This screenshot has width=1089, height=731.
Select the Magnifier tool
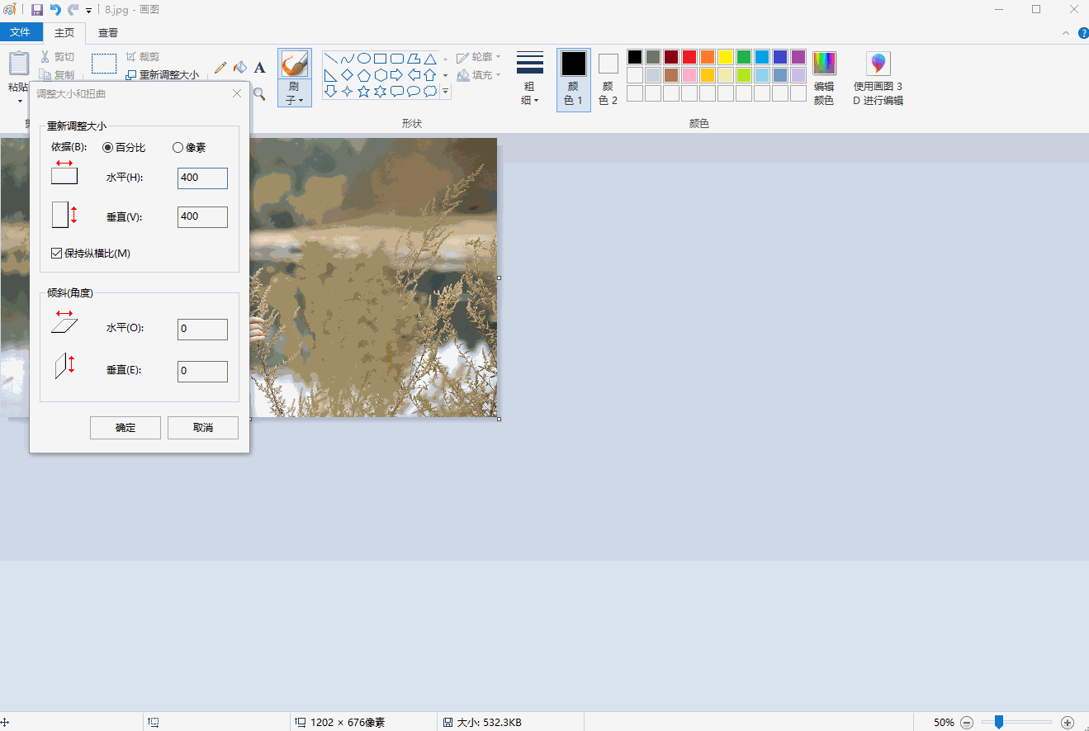click(x=259, y=93)
